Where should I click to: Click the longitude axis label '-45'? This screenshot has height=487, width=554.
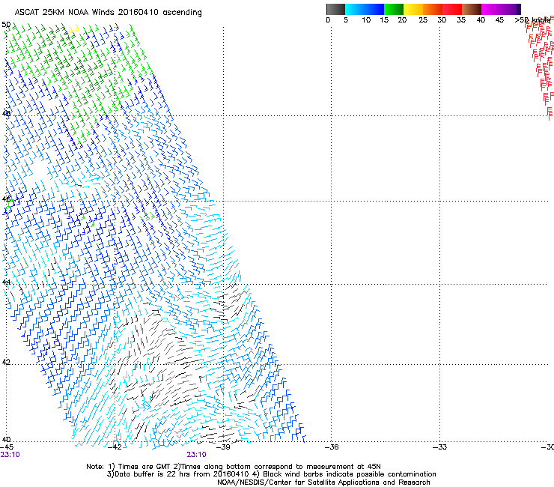[7, 447]
